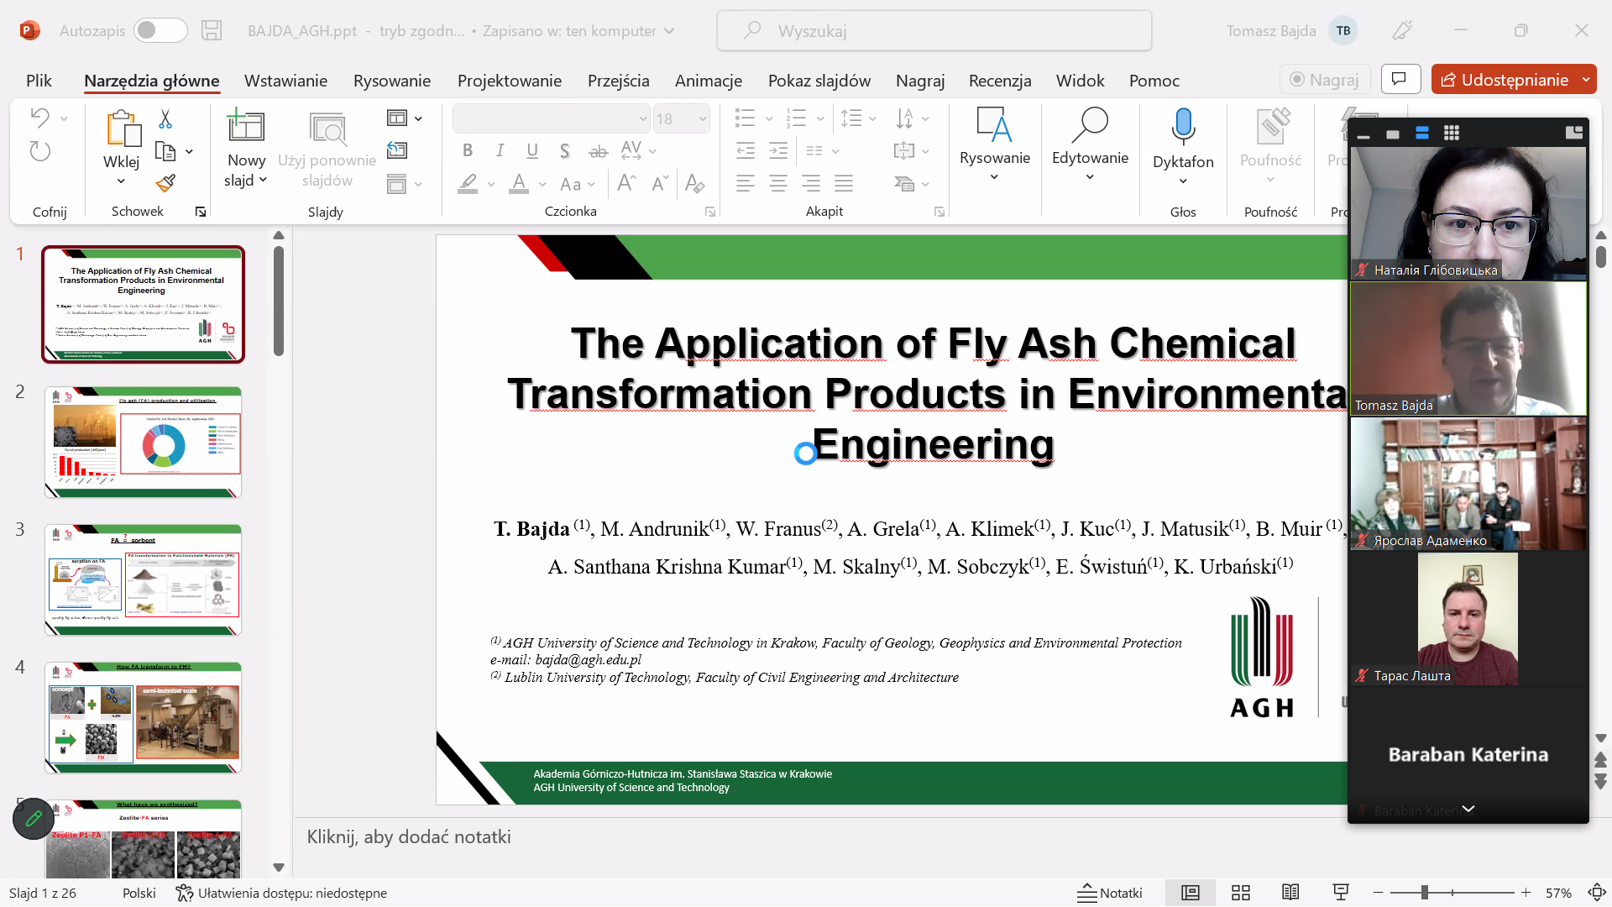The image size is (1612, 907).
Task: Switch to the Pokaz slajdów tab
Action: coord(819,81)
